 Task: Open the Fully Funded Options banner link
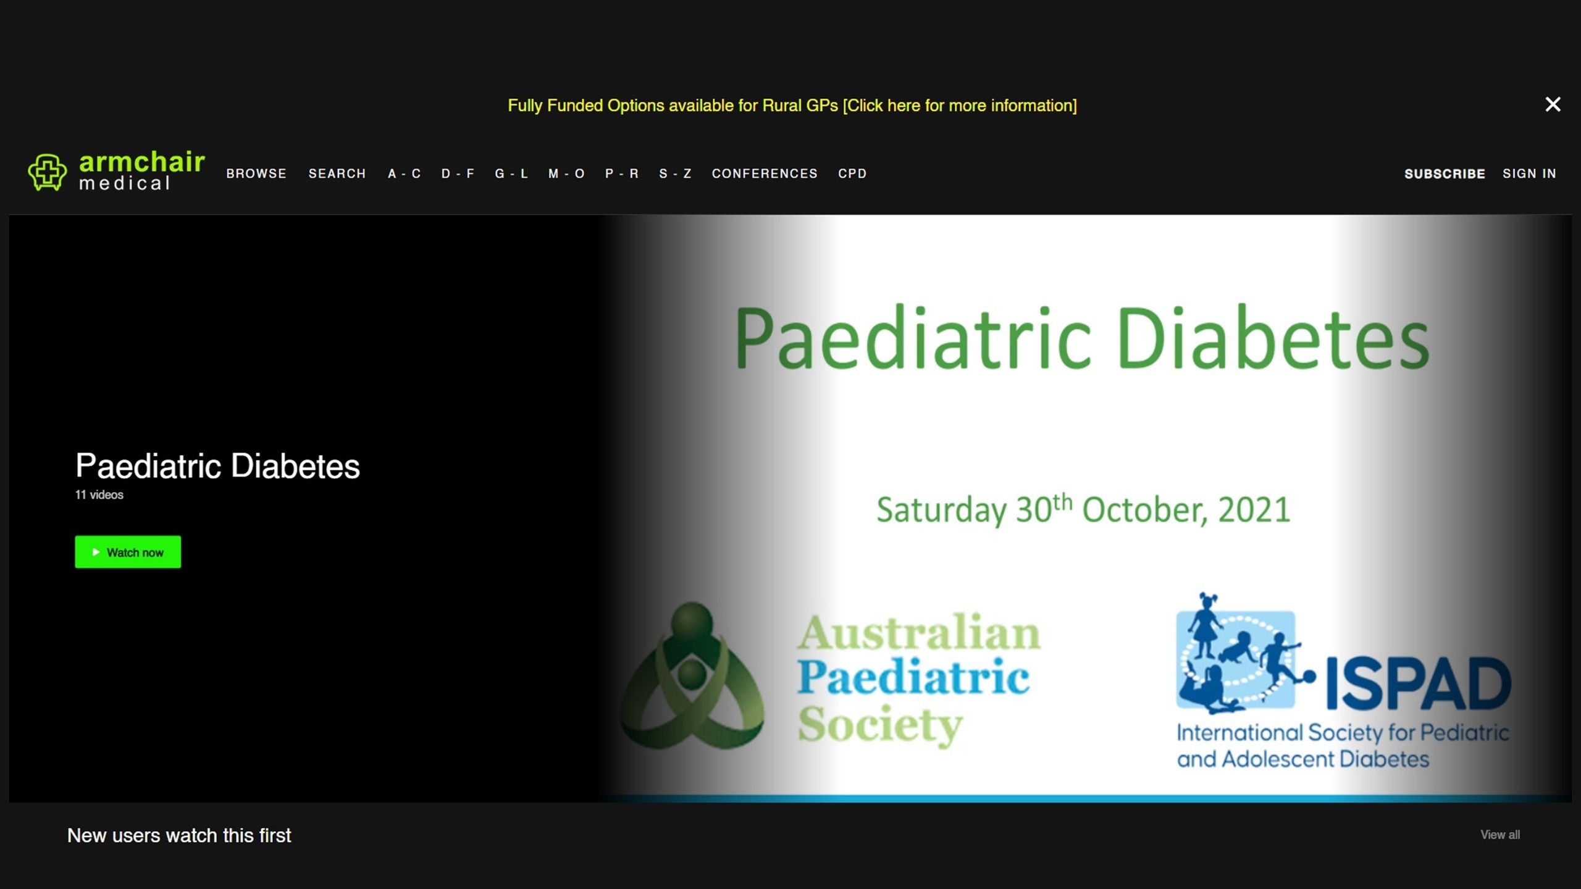point(792,106)
